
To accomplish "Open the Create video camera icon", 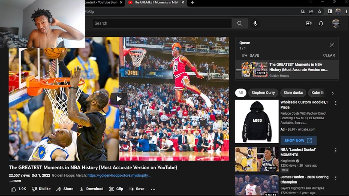I will point(309,23).
